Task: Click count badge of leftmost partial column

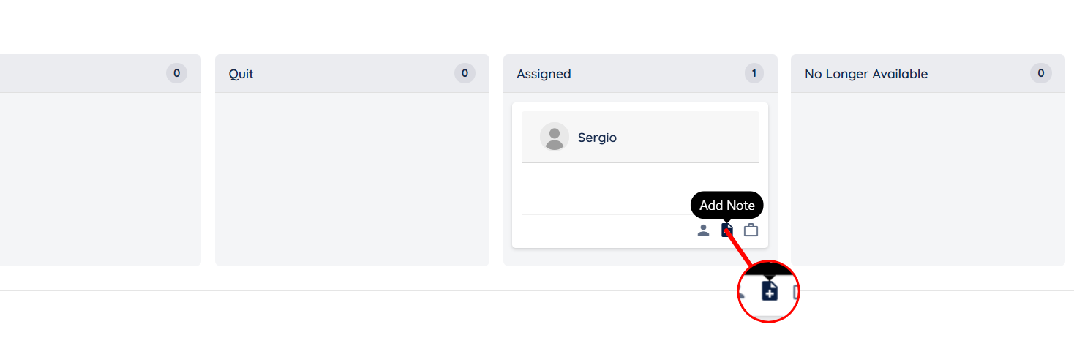Action: 176,73
